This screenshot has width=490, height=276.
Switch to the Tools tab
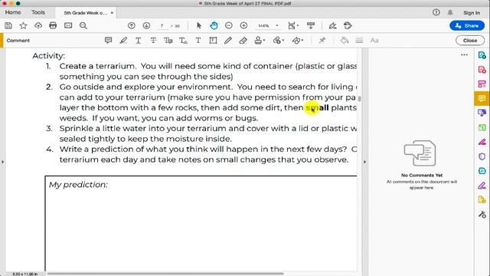tap(38, 12)
